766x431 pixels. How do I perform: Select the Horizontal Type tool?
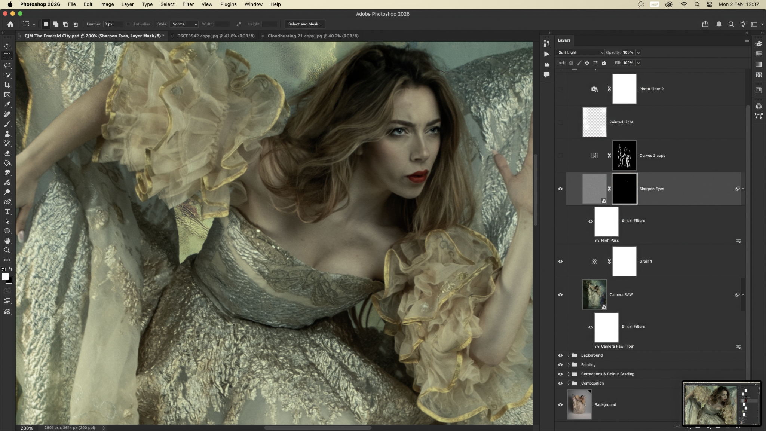pos(7,211)
